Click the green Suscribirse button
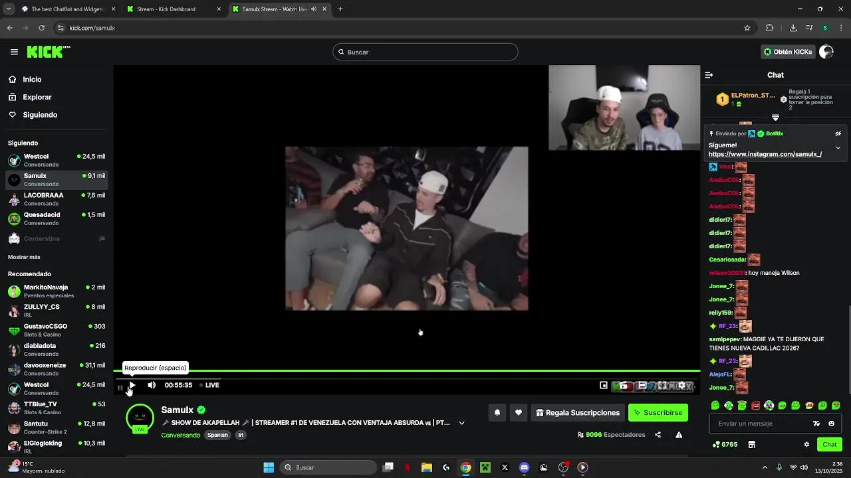Viewport: 851px width, 478px height. pyautogui.click(x=658, y=413)
